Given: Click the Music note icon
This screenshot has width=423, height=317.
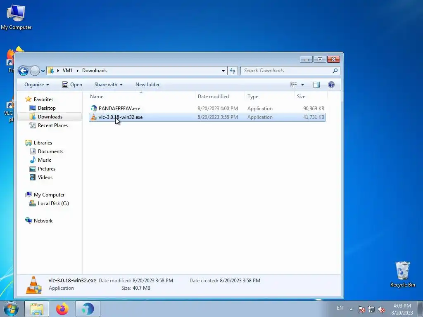Looking at the screenshot, I should pyautogui.click(x=33, y=160).
